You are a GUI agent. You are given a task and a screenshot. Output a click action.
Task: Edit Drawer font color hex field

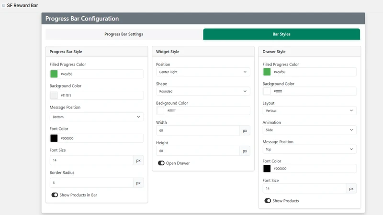point(314,169)
